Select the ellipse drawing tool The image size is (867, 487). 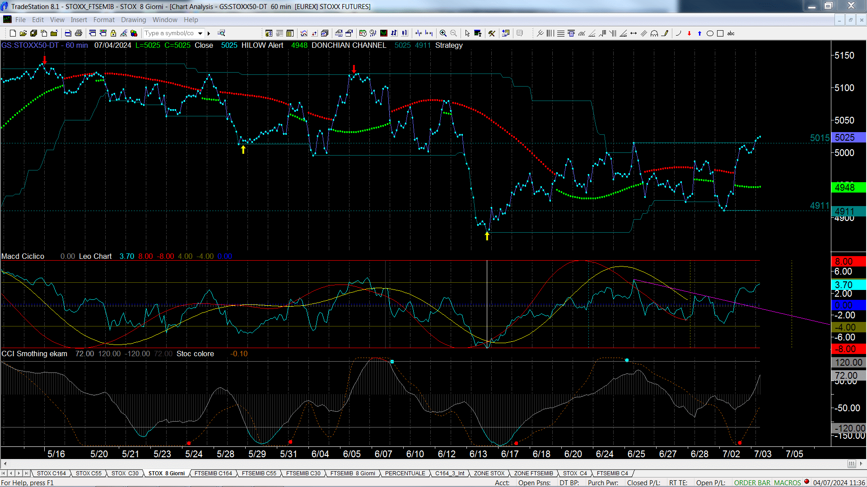710,33
